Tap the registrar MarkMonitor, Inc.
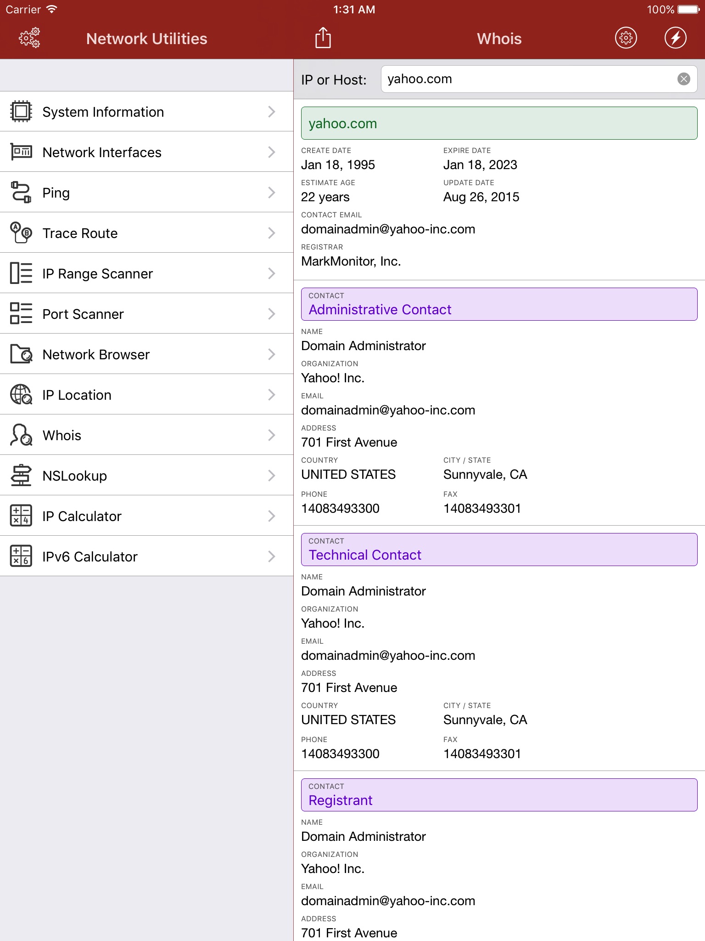Image resolution: width=705 pixels, height=941 pixels. point(351,261)
